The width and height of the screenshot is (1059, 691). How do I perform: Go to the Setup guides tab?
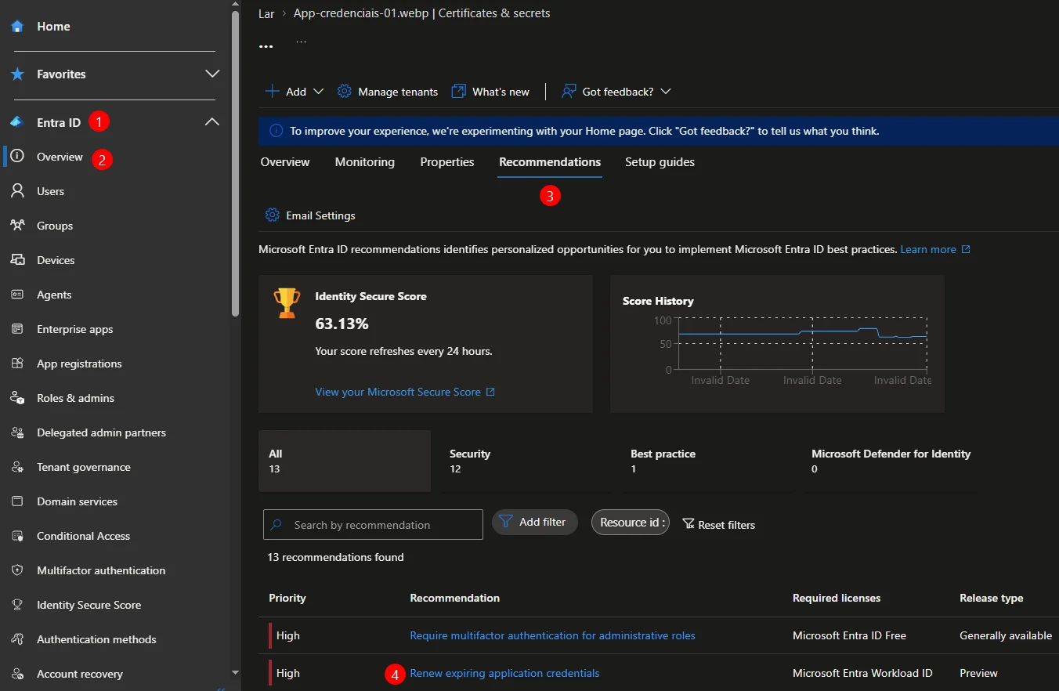[660, 162]
